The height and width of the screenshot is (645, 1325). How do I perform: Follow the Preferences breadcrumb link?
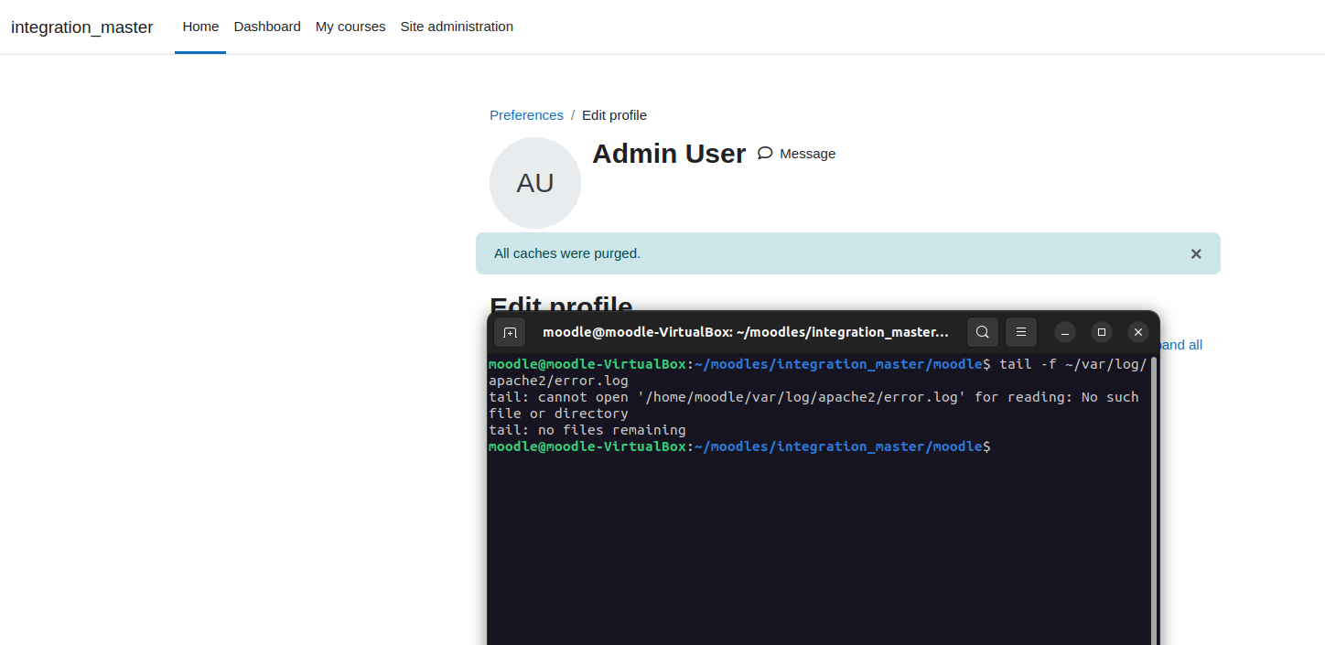[x=526, y=115]
